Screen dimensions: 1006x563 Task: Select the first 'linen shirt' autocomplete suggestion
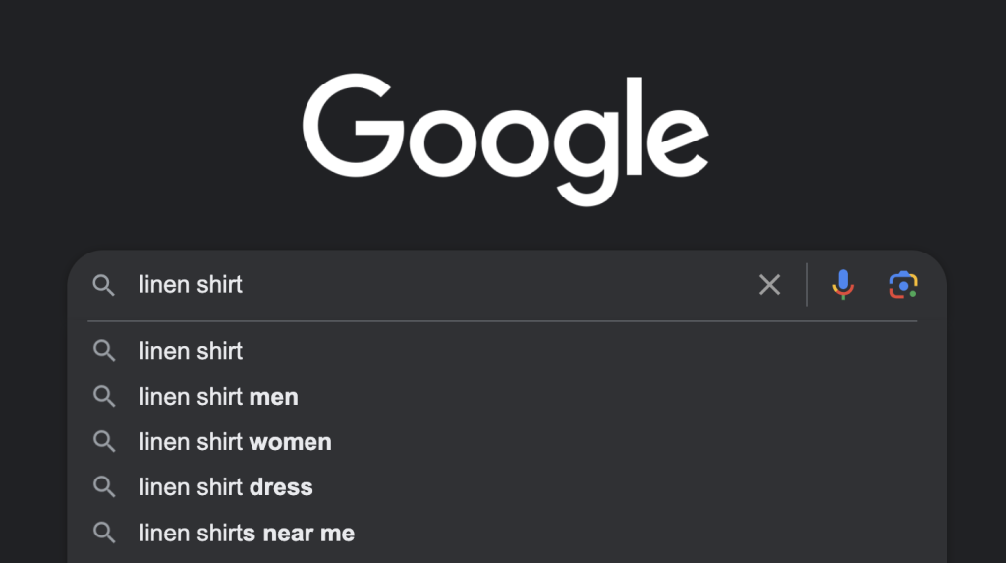click(x=507, y=351)
